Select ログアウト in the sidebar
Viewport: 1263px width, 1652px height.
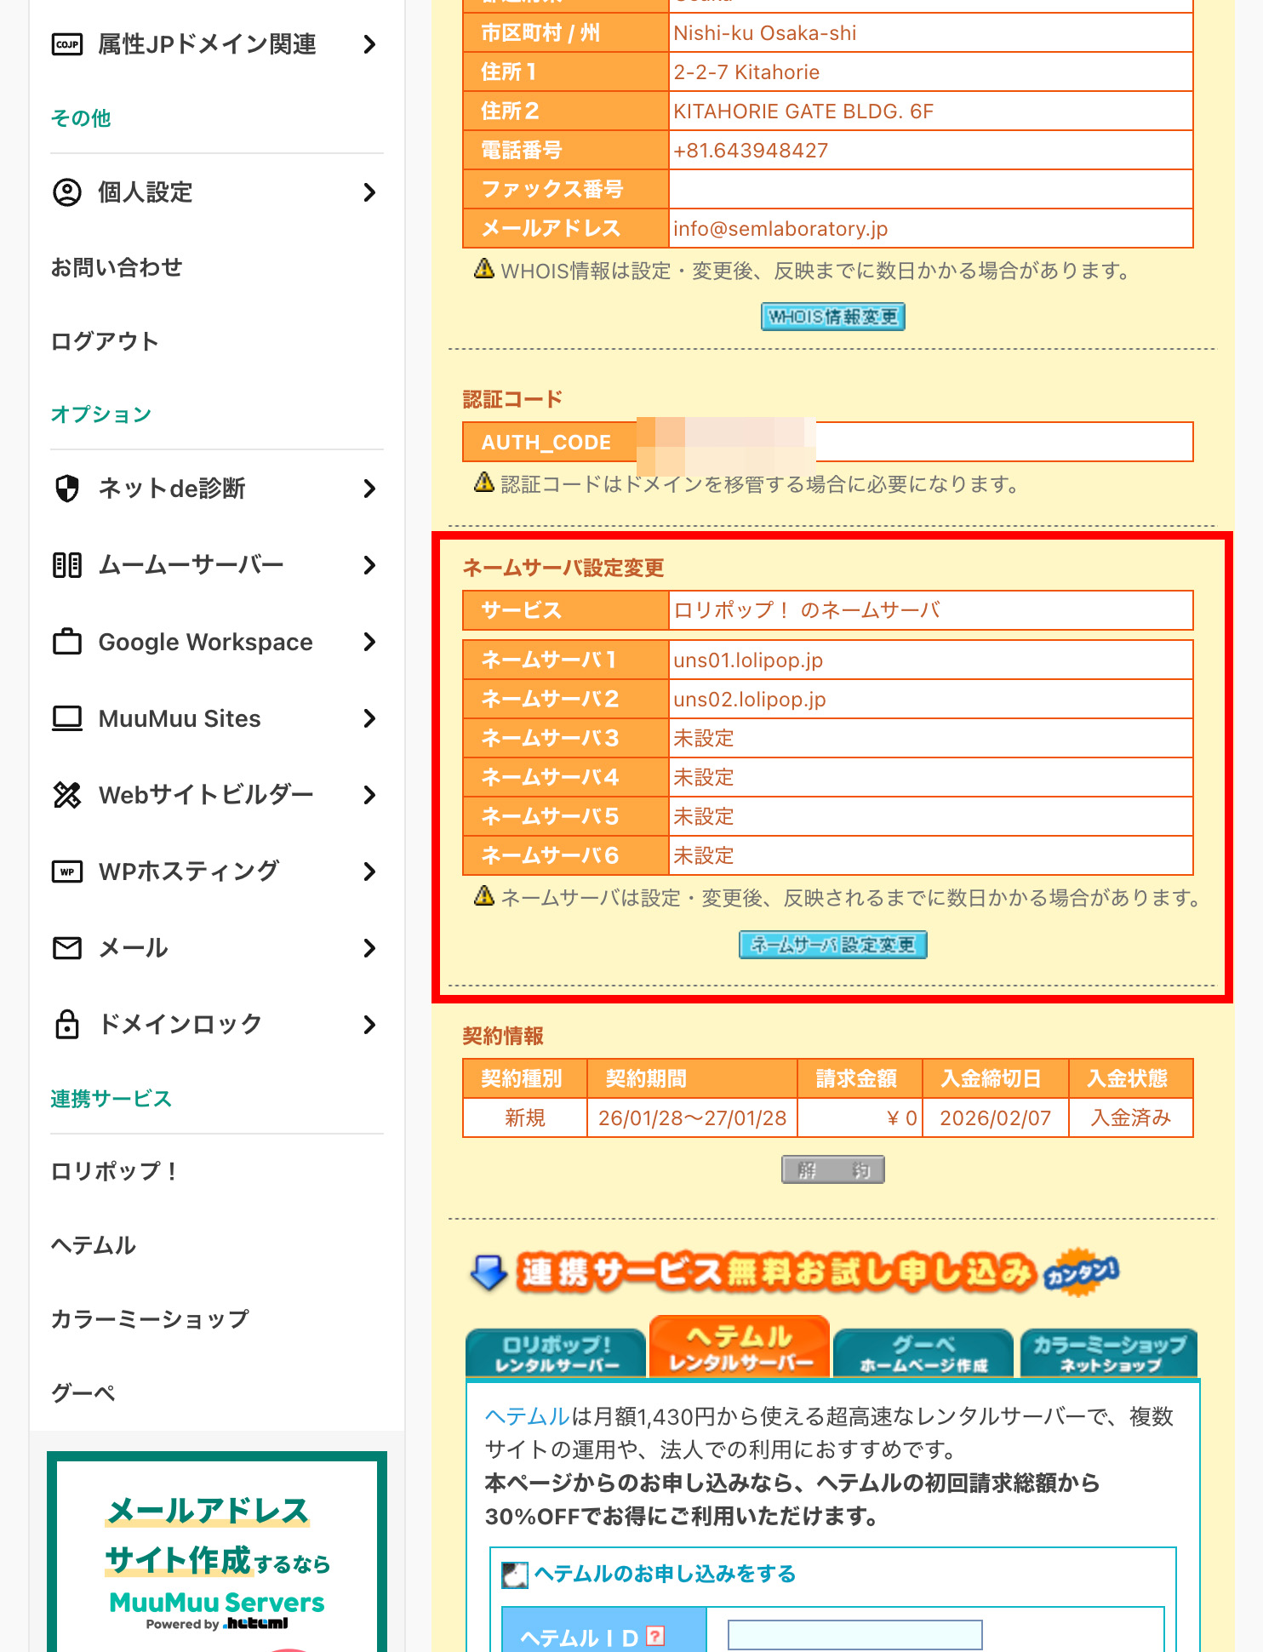pyautogui.click(x=105, y=341)
